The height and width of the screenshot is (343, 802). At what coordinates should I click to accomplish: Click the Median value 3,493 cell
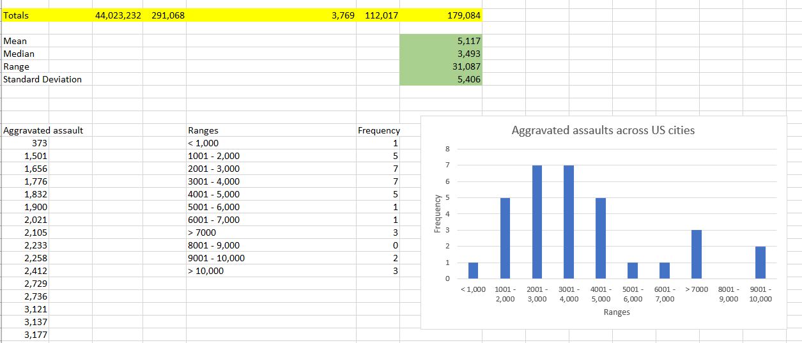pyautogui.click(x=441, y=54)
